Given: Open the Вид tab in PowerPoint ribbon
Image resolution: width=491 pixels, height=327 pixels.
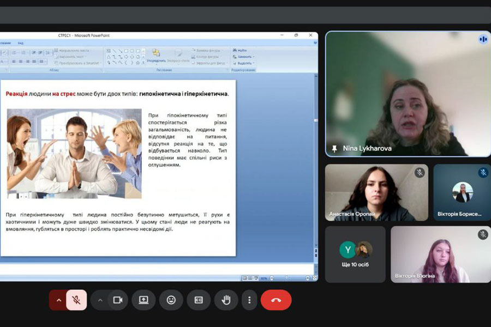Looking at the screenshot, I should tap(20, 43).
